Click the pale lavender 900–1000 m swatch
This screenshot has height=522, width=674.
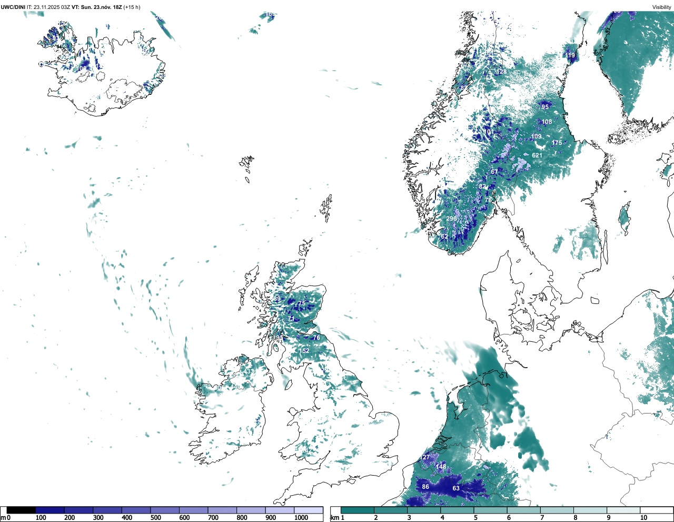pos(280,510)
